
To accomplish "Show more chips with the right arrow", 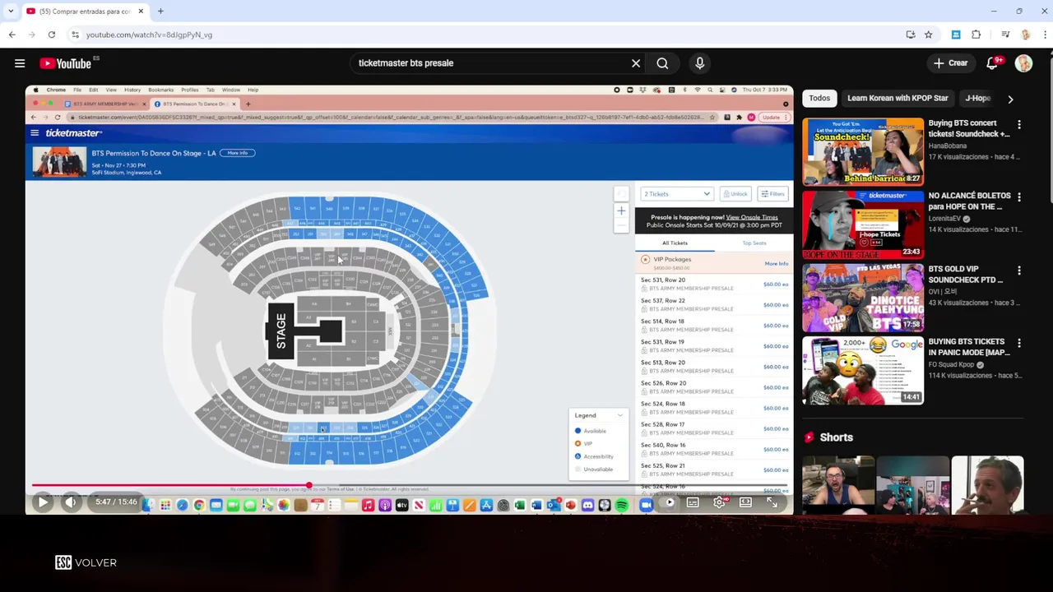I will click(1010, 99).
